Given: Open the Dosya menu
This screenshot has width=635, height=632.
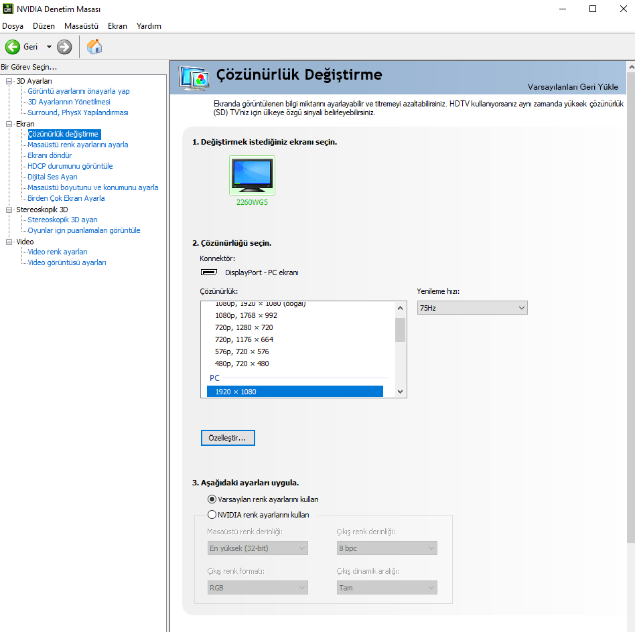Looking at the screenshot, I should click(13, 26).
